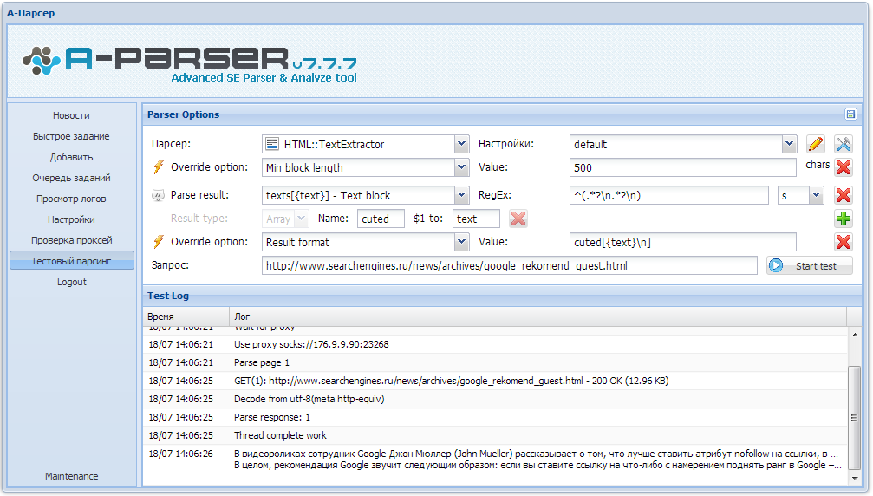Viewport: 873px width, 496px height.
Task: Click the Запрос URL input field
Action: click(510, 265)
